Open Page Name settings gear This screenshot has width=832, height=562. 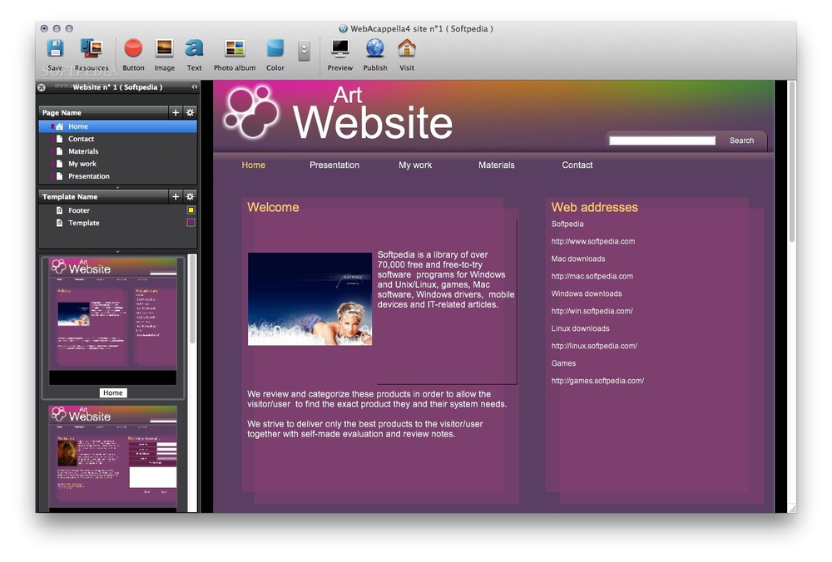tap(190, 112)
